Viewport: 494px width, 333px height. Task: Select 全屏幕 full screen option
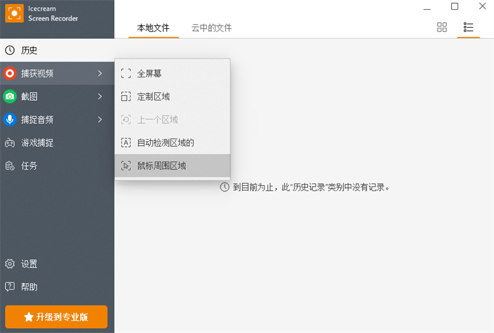[149, 74]
